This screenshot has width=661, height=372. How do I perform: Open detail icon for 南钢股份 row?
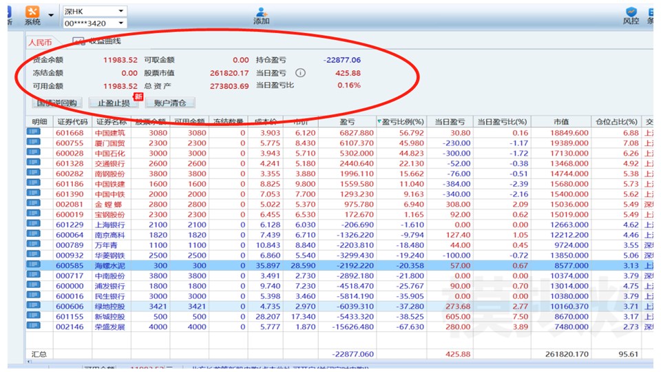point(33,173)
